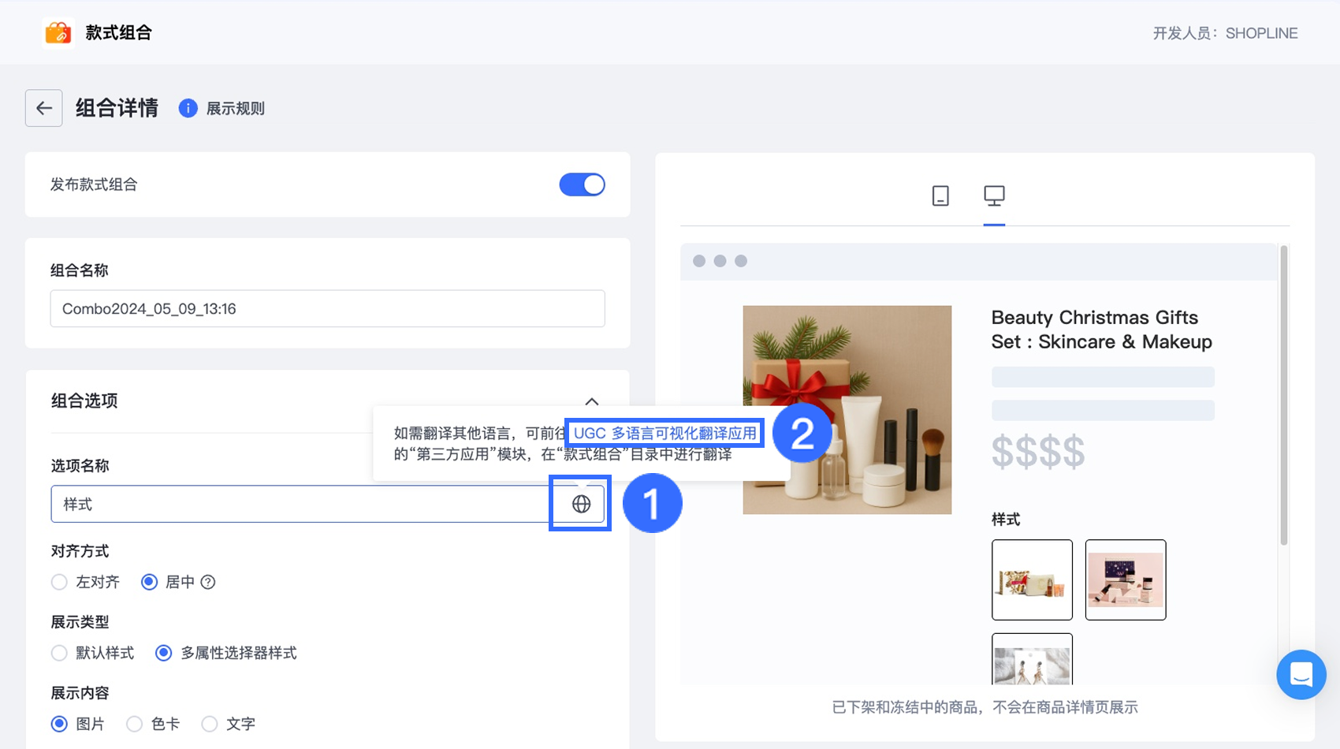Select the first gift set style thumbnail
The height and width of the screenshot is (749, 1340).
pyautogui.click(x=1032, y=579)
